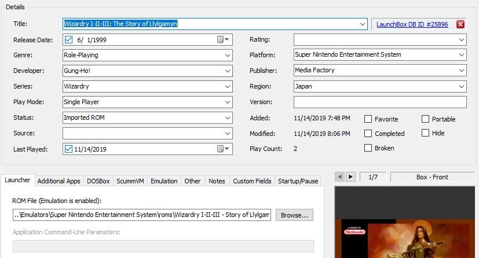Switch to the Emulation tab
The height and width of the screenshot is (258, 479).
pyautogui.click(x=164, y=181)
